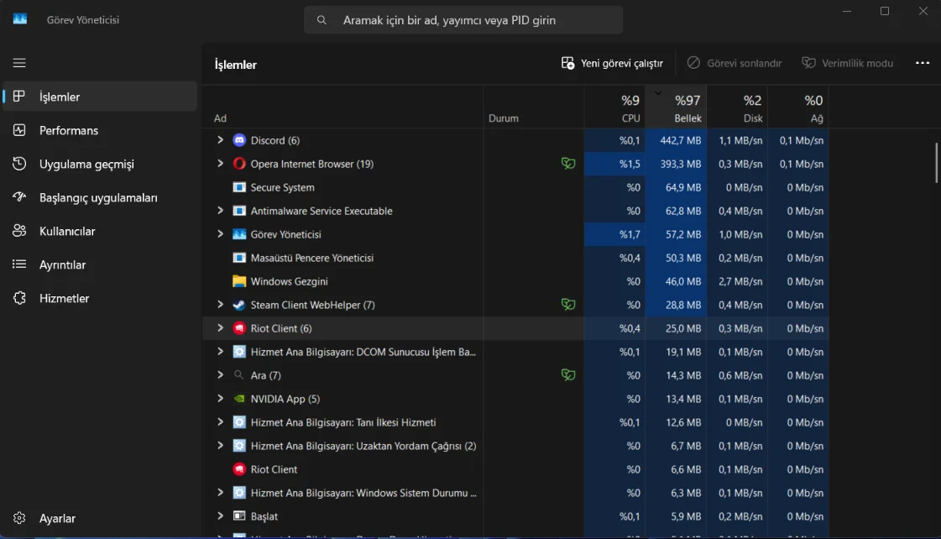Image resolution: width=941 pixels, height=539 pixels.
Task: Expand the Ara (7) process group
Action: (220, 374)
